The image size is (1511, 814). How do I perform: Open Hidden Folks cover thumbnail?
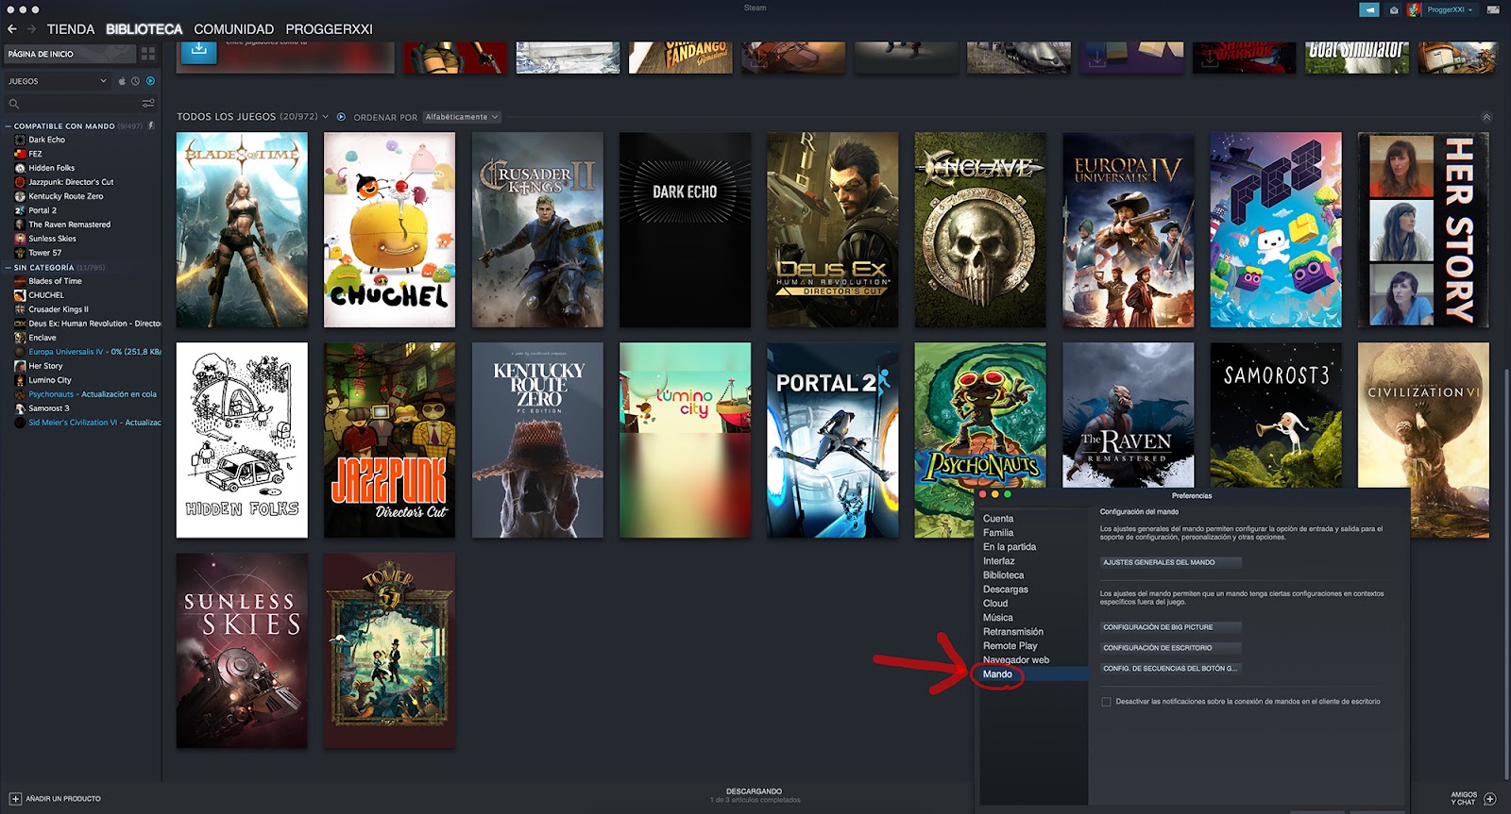click(242, 440)
